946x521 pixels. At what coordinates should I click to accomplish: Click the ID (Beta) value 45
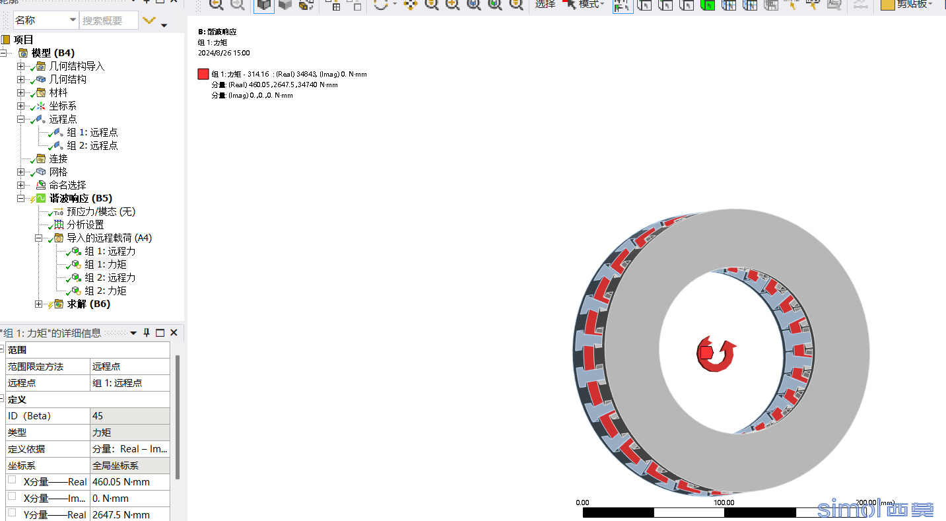(130, 416)
